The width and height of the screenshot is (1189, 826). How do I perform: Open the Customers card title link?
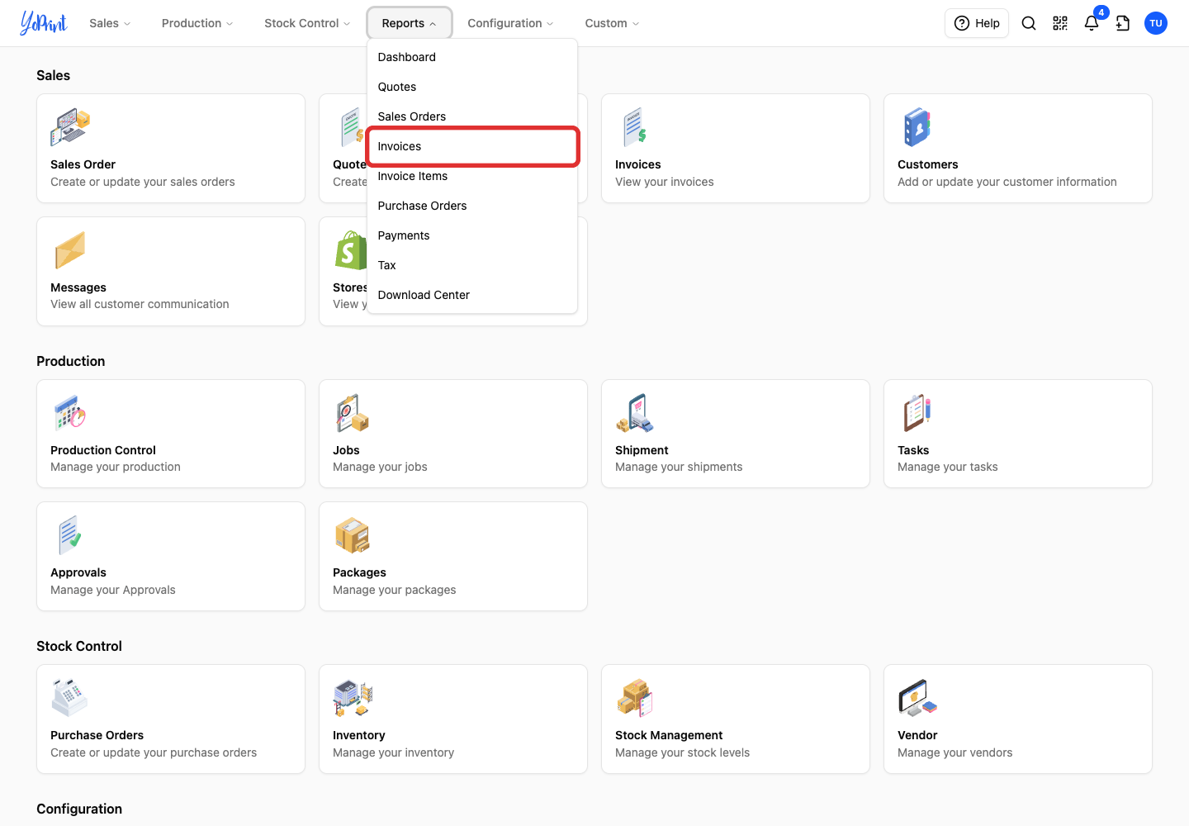pyautogui.click(x=928, y=164)
